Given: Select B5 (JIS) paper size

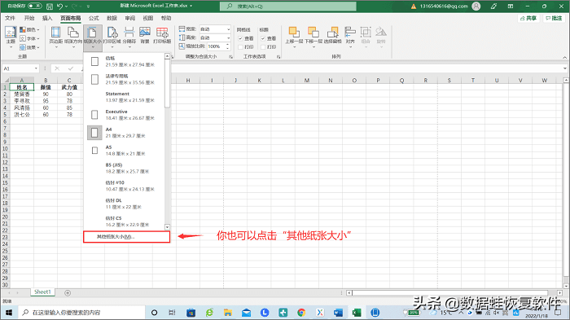Looking at the screenshot, I should [124, 169].
